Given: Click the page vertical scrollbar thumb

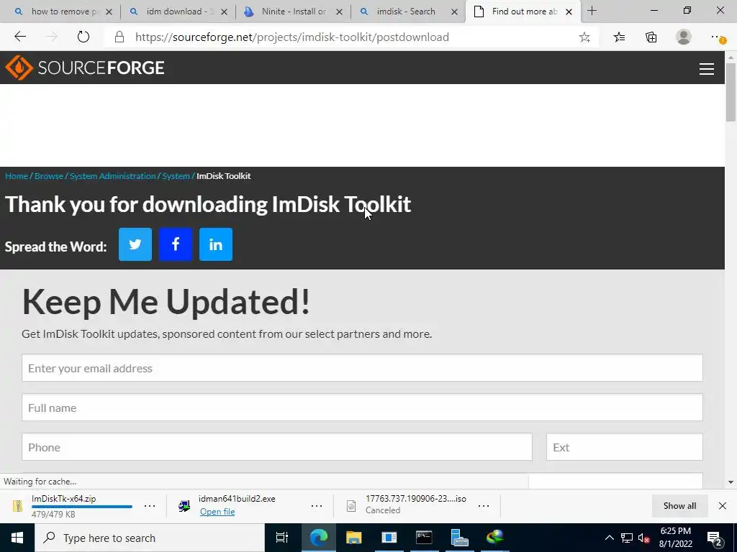Looking at the screenshot, I should (x=731, y=91).
